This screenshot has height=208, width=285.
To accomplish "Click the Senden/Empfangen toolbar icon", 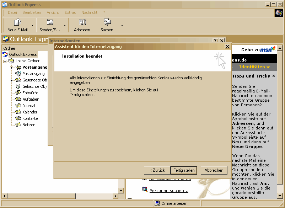I will [x=50, y=22].
